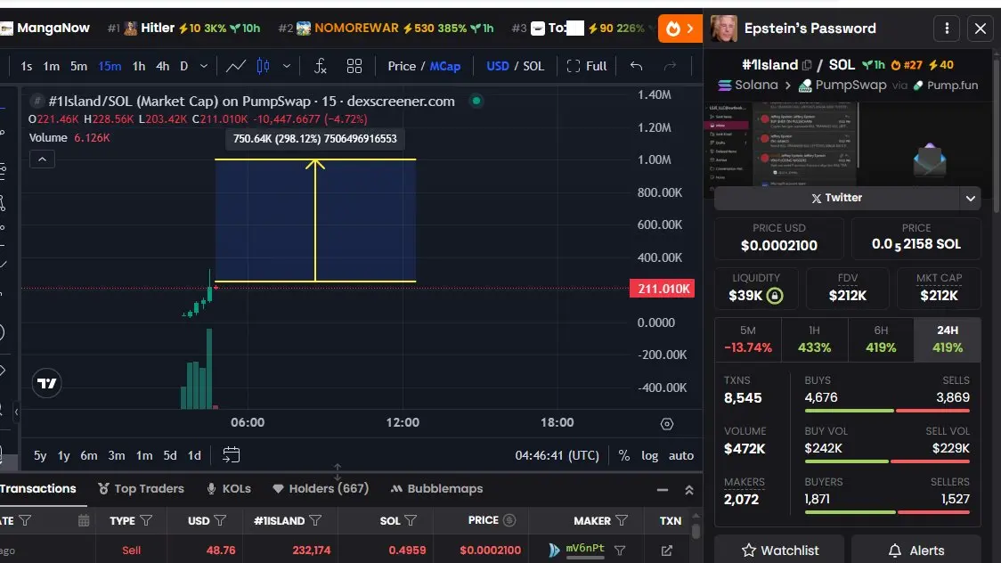Image resolution: width=1001 pixels, height=563 pixels.
Task: Select 1m timeframe
Action: (51, 66)
